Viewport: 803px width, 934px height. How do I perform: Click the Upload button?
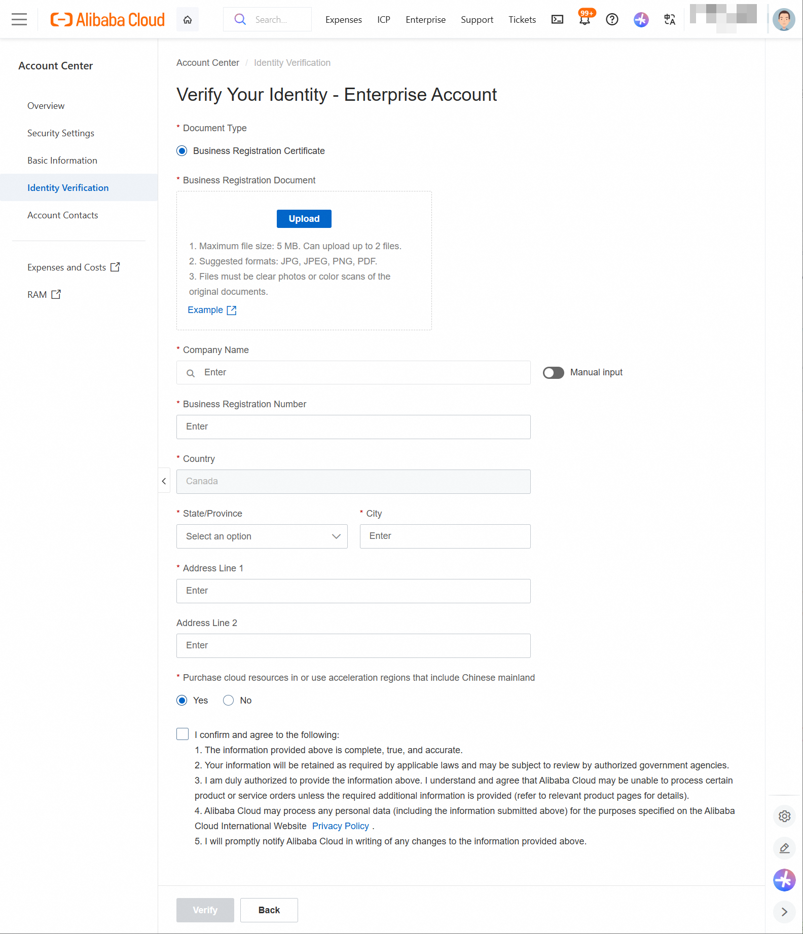point(304,219)
